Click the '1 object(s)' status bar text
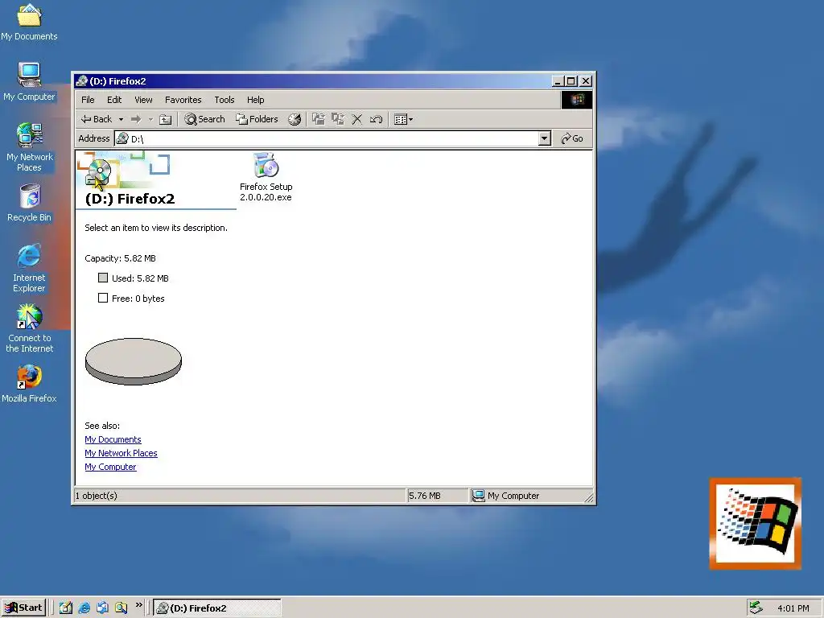Viewport: 824px width, 618px height. 97,496
